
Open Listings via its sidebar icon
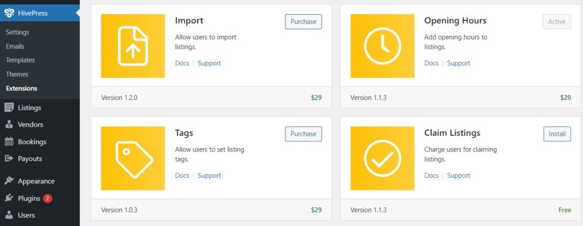[x=9, y=108]
